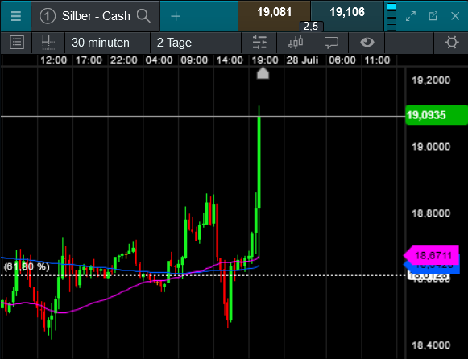Image resolution: width=468 pixels, height=359 pixels.
Task: Add a new chart with plus button
Action: [176, 16]
